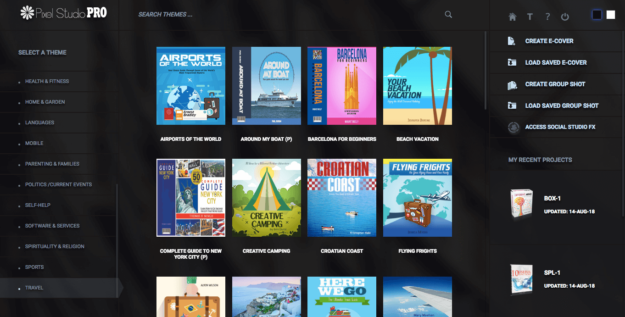Click the theme gallery vertical scrollbar
Screen dimensions: 625x317
(x=486, y=70)
